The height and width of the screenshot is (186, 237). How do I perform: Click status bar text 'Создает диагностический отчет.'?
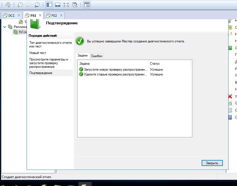click(x=27, y=177)
